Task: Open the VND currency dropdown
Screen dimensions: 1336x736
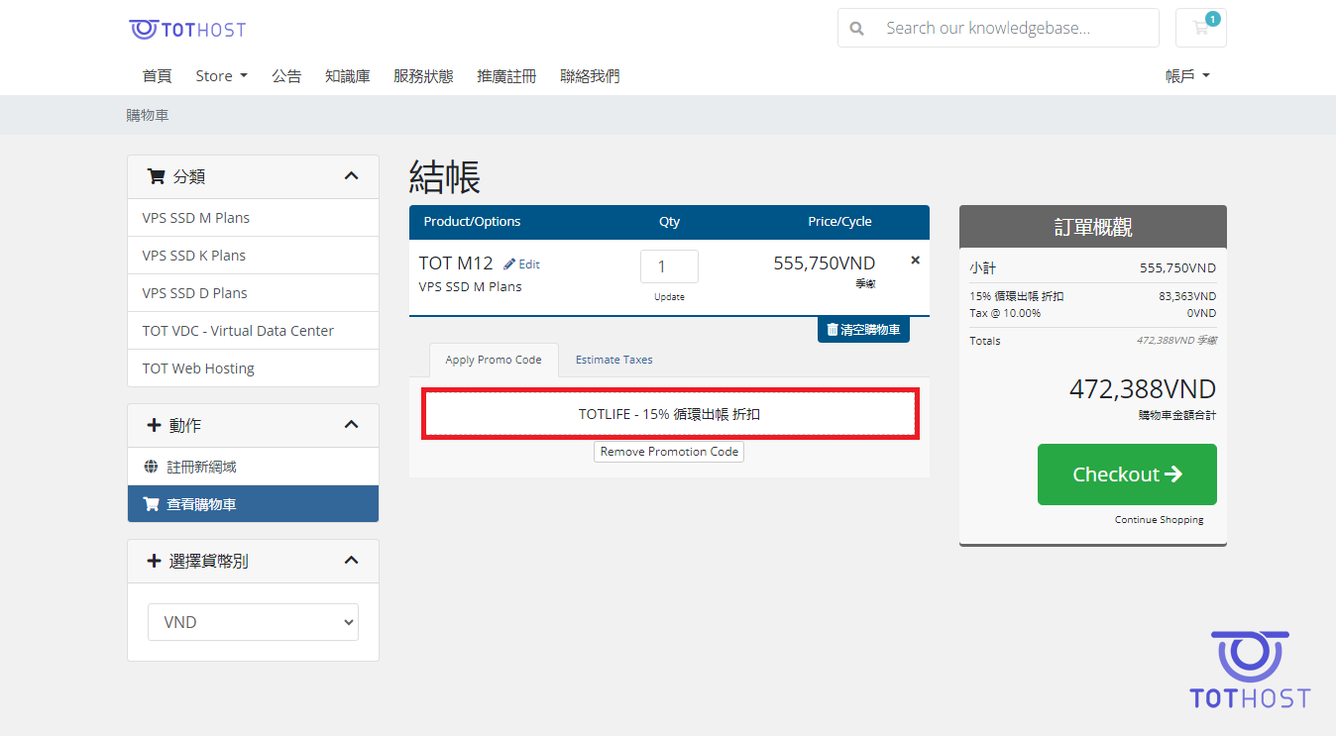Action: tap(253, 622)
